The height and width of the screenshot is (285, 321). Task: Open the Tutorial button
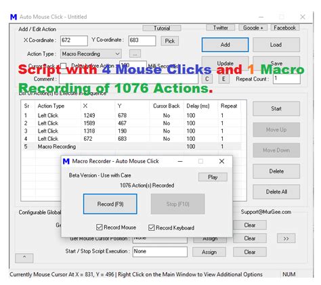[x=162, y=28]
